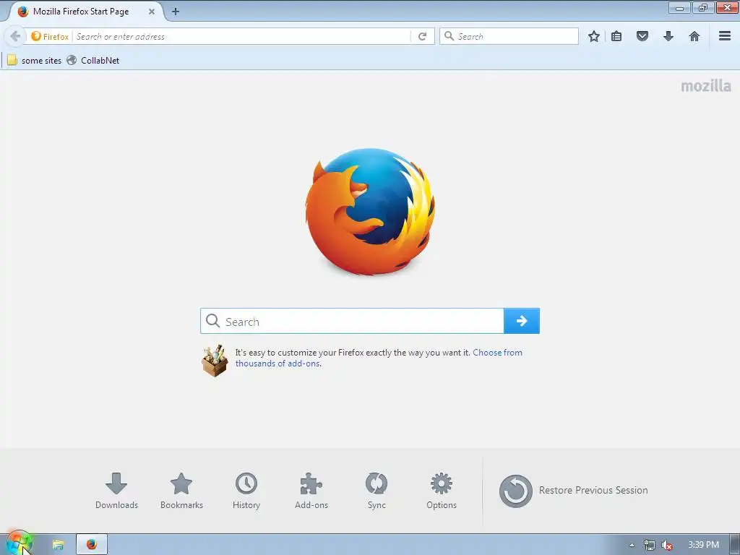Click the network icon in system tray
Viewport: 740px width, 555px height.
click(650, 545)
